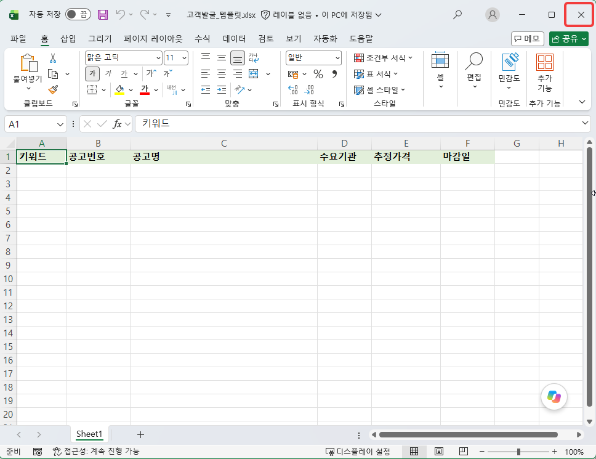Expand the formula bar
Viewport: 596px width, 459px height.
(585, 123)
